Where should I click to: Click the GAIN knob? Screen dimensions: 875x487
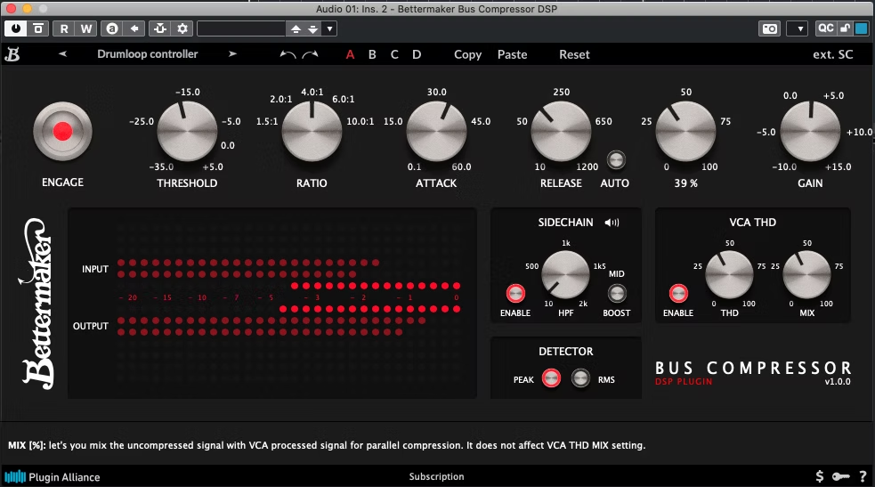tap(810, 132)
